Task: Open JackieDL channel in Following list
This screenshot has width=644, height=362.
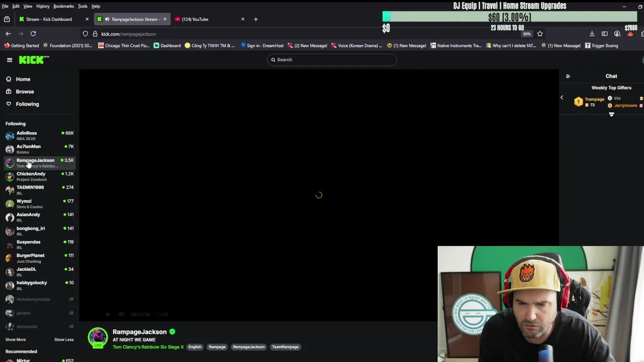Action: coord(39,271)
